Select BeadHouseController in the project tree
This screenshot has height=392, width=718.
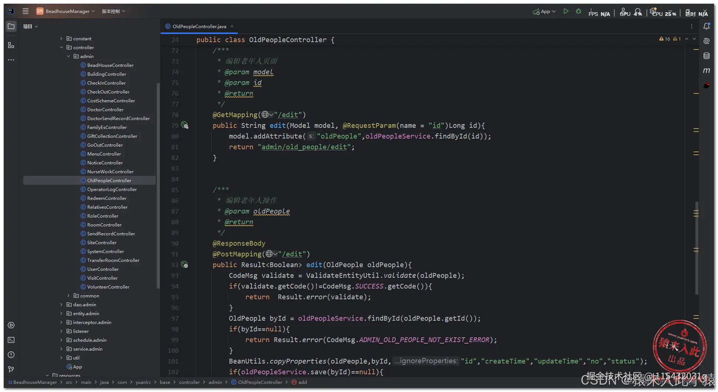coord(110,65)
